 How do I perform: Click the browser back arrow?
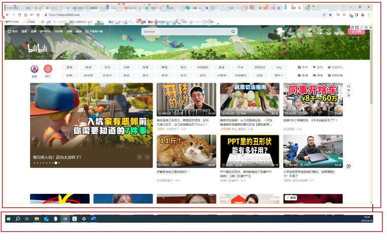(x=7, y=15)
